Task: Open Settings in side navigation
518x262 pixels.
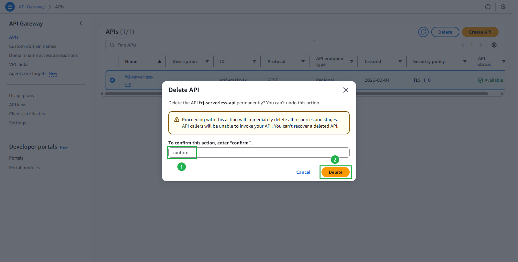Action: click(17, 123)
